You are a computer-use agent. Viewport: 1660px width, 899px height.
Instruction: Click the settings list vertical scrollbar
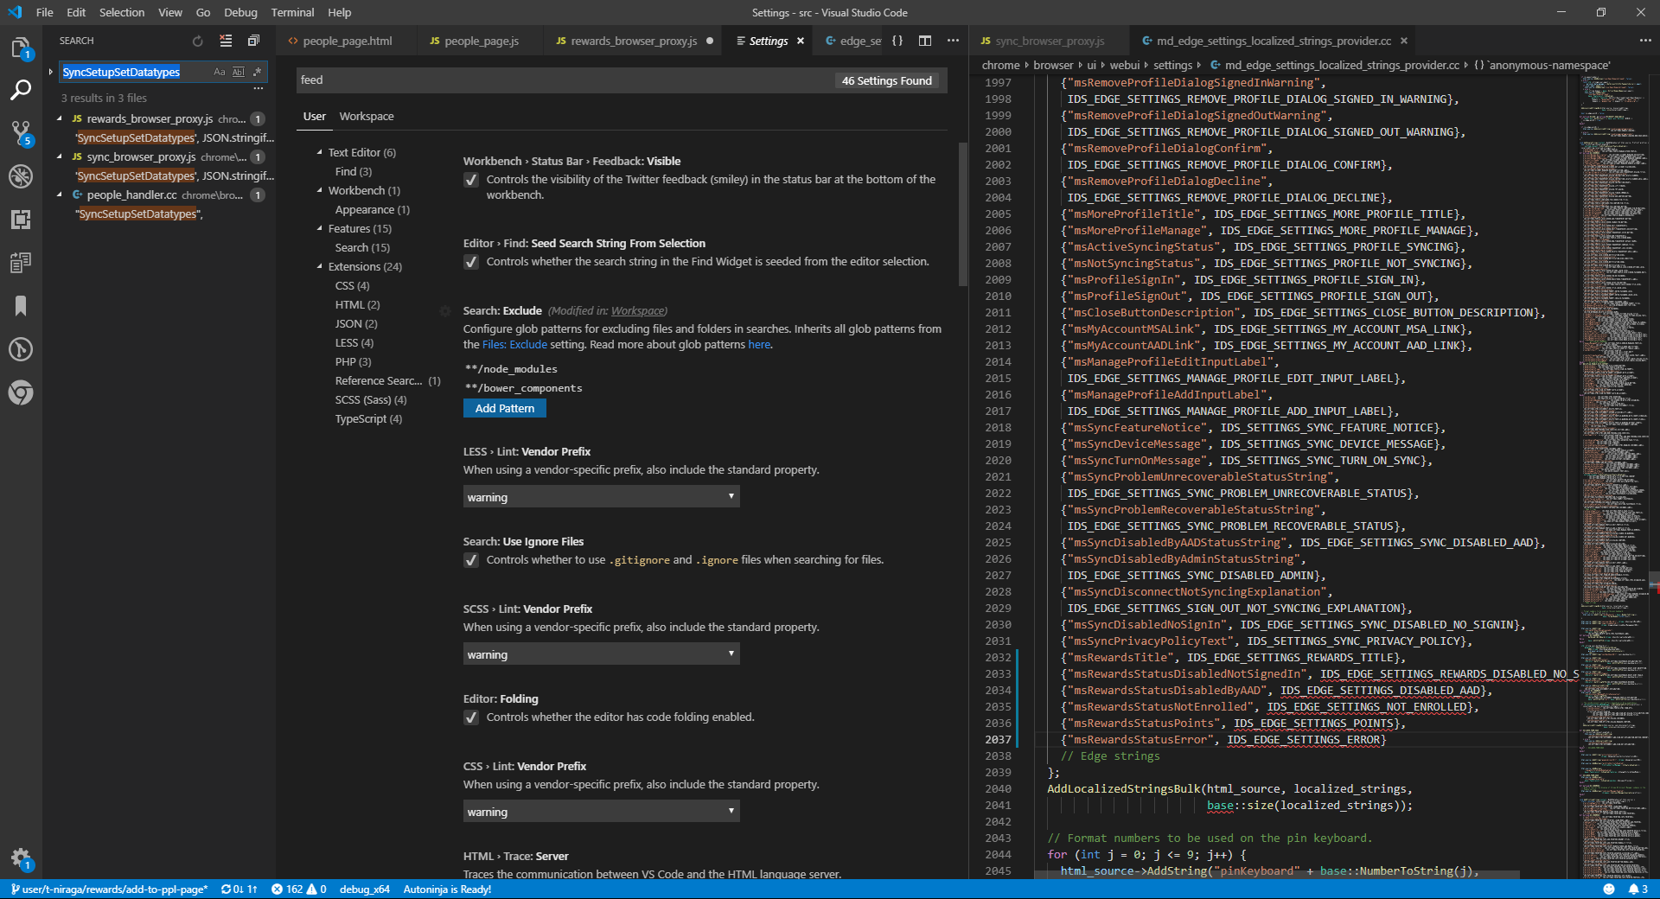[x=963, y=214]
